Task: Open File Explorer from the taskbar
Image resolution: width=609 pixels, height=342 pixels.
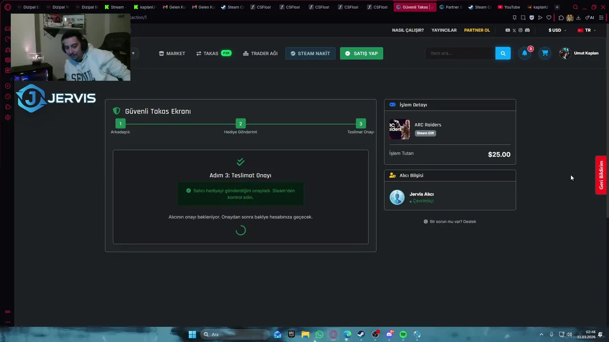Action: [x=305, y=334]
